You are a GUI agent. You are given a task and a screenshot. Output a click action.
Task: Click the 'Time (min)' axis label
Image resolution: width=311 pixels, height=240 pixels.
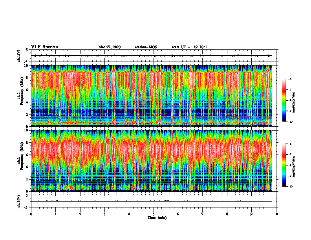[157, 218]
